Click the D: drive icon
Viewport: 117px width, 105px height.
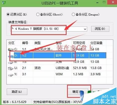pos(11,56)
